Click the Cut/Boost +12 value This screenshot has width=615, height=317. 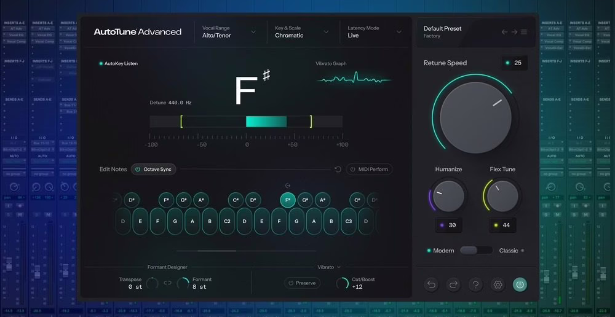[357, 287]
